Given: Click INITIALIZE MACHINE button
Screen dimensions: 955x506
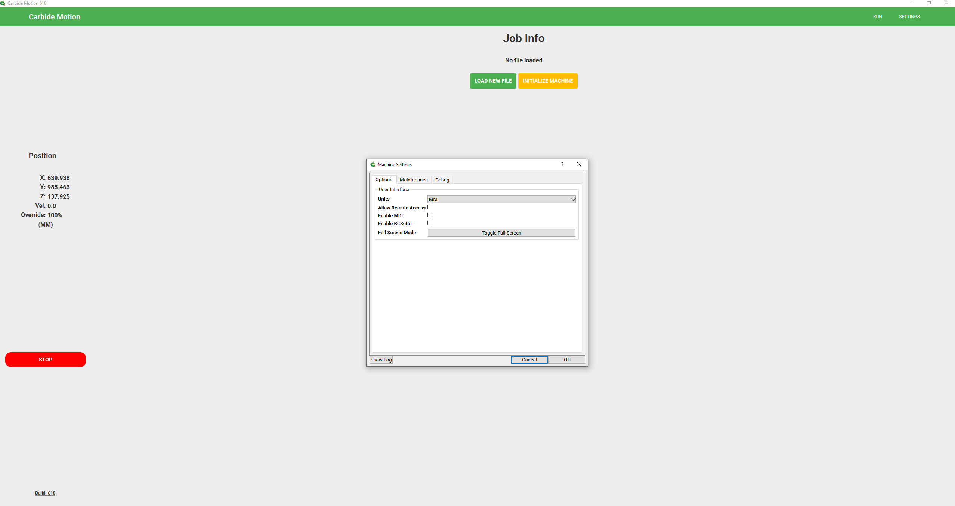Looking at the screenshot, I should coord(547,81).
